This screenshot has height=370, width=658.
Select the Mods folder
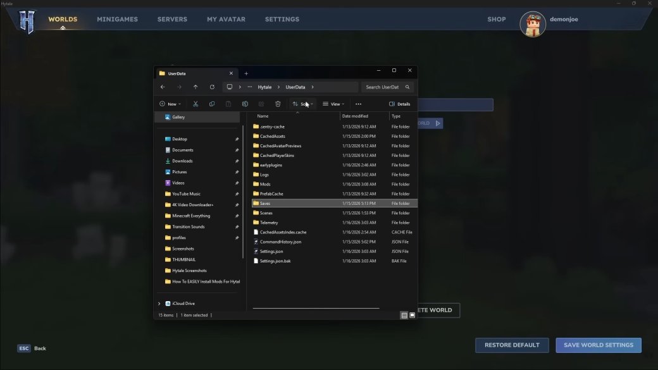click(265, 184)
